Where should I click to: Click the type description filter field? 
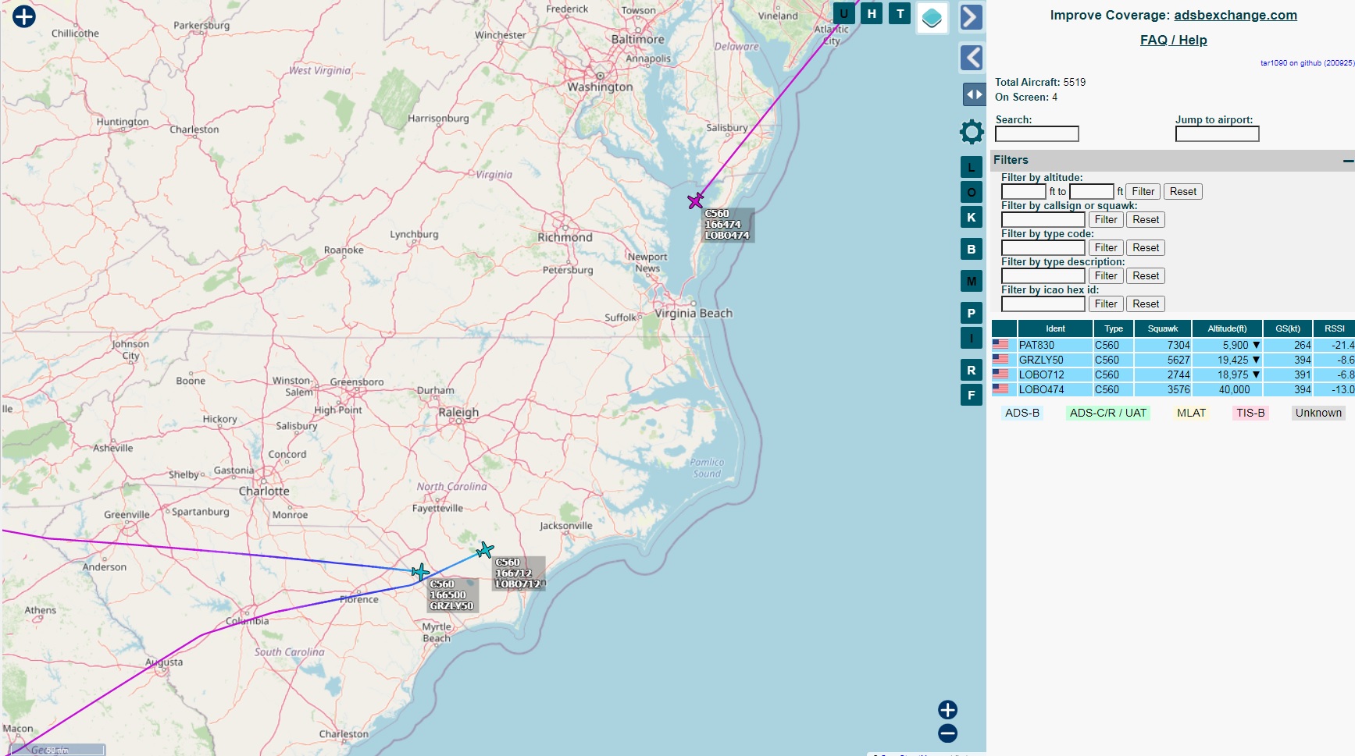(x=1043, y=276)
